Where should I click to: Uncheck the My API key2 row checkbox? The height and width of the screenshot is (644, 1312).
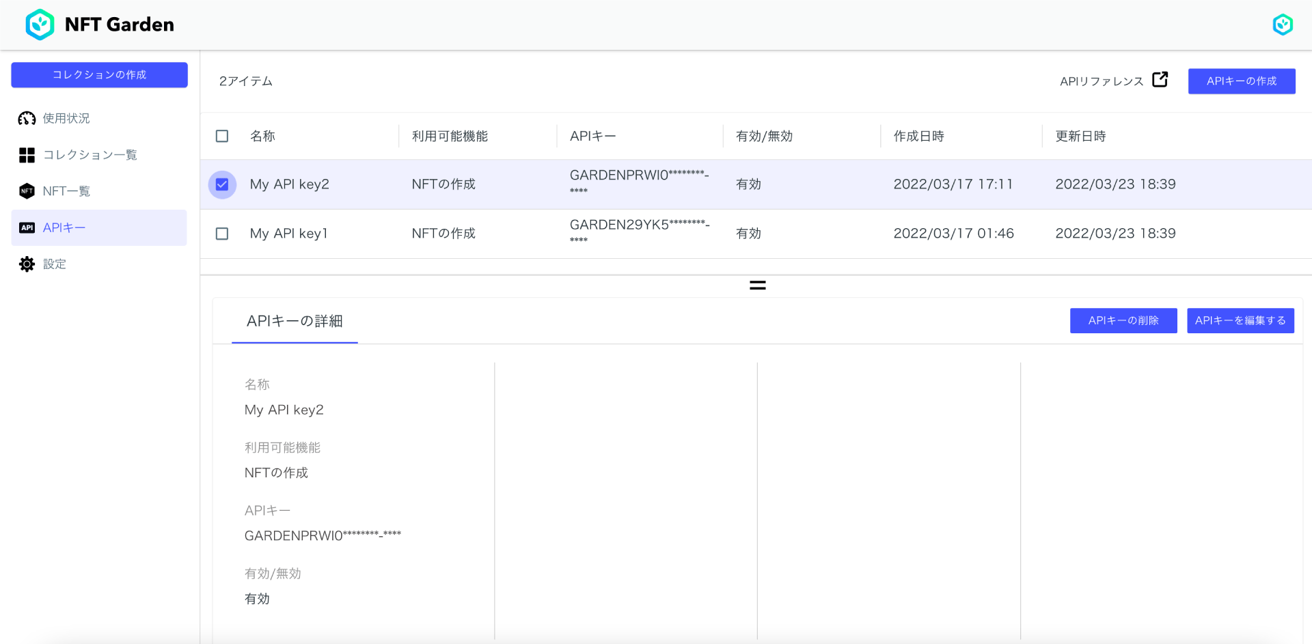click(x=222, y=184)
